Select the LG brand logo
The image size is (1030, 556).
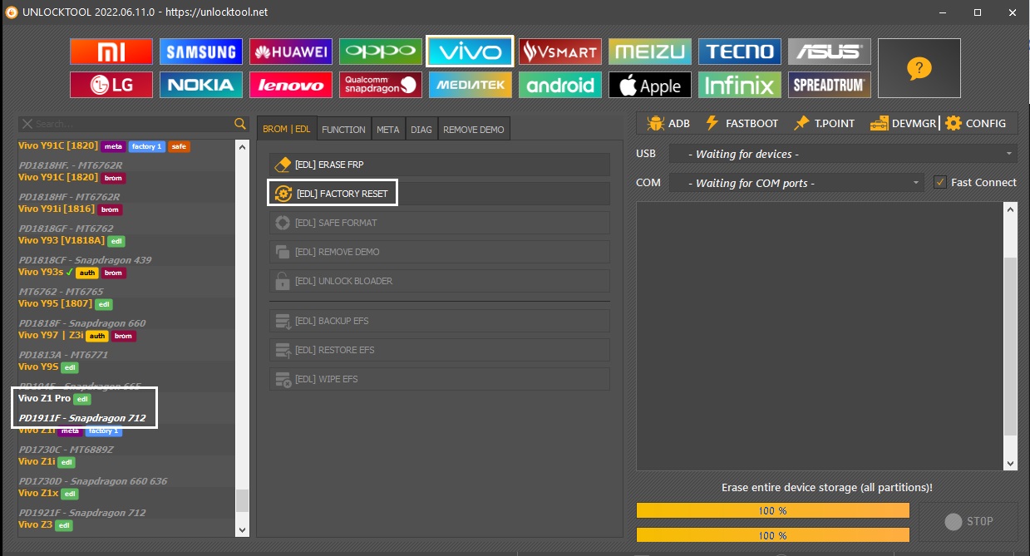111,85
